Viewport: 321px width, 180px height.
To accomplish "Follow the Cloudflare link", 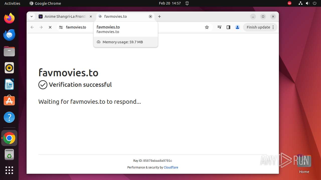I will point(171,167).
